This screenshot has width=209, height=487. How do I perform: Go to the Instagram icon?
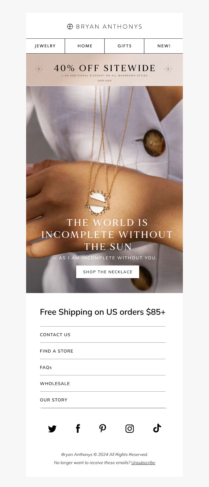(130, 429)
